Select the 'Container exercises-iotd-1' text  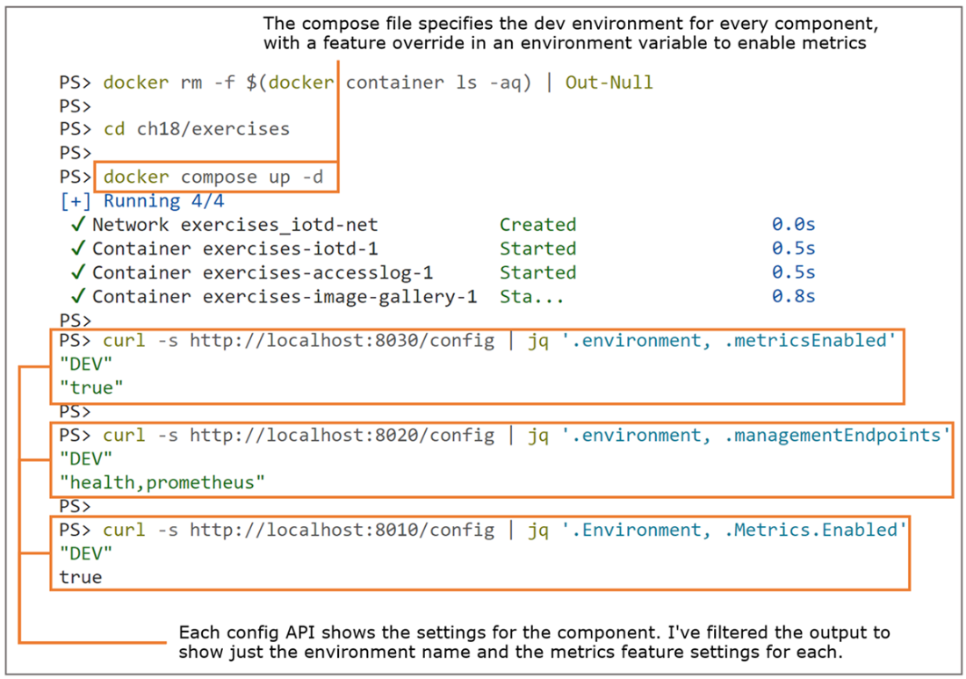tap(234, 249)
